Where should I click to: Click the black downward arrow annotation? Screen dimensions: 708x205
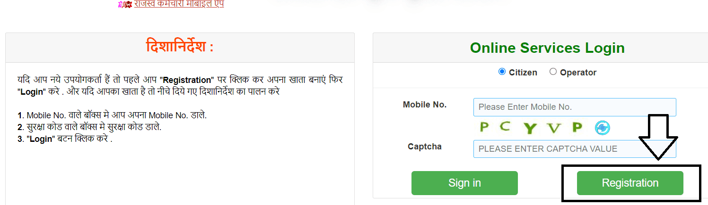point(659,137)
